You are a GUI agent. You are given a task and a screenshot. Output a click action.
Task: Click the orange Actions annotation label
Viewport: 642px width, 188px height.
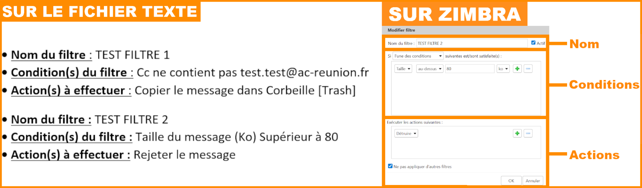594,155
